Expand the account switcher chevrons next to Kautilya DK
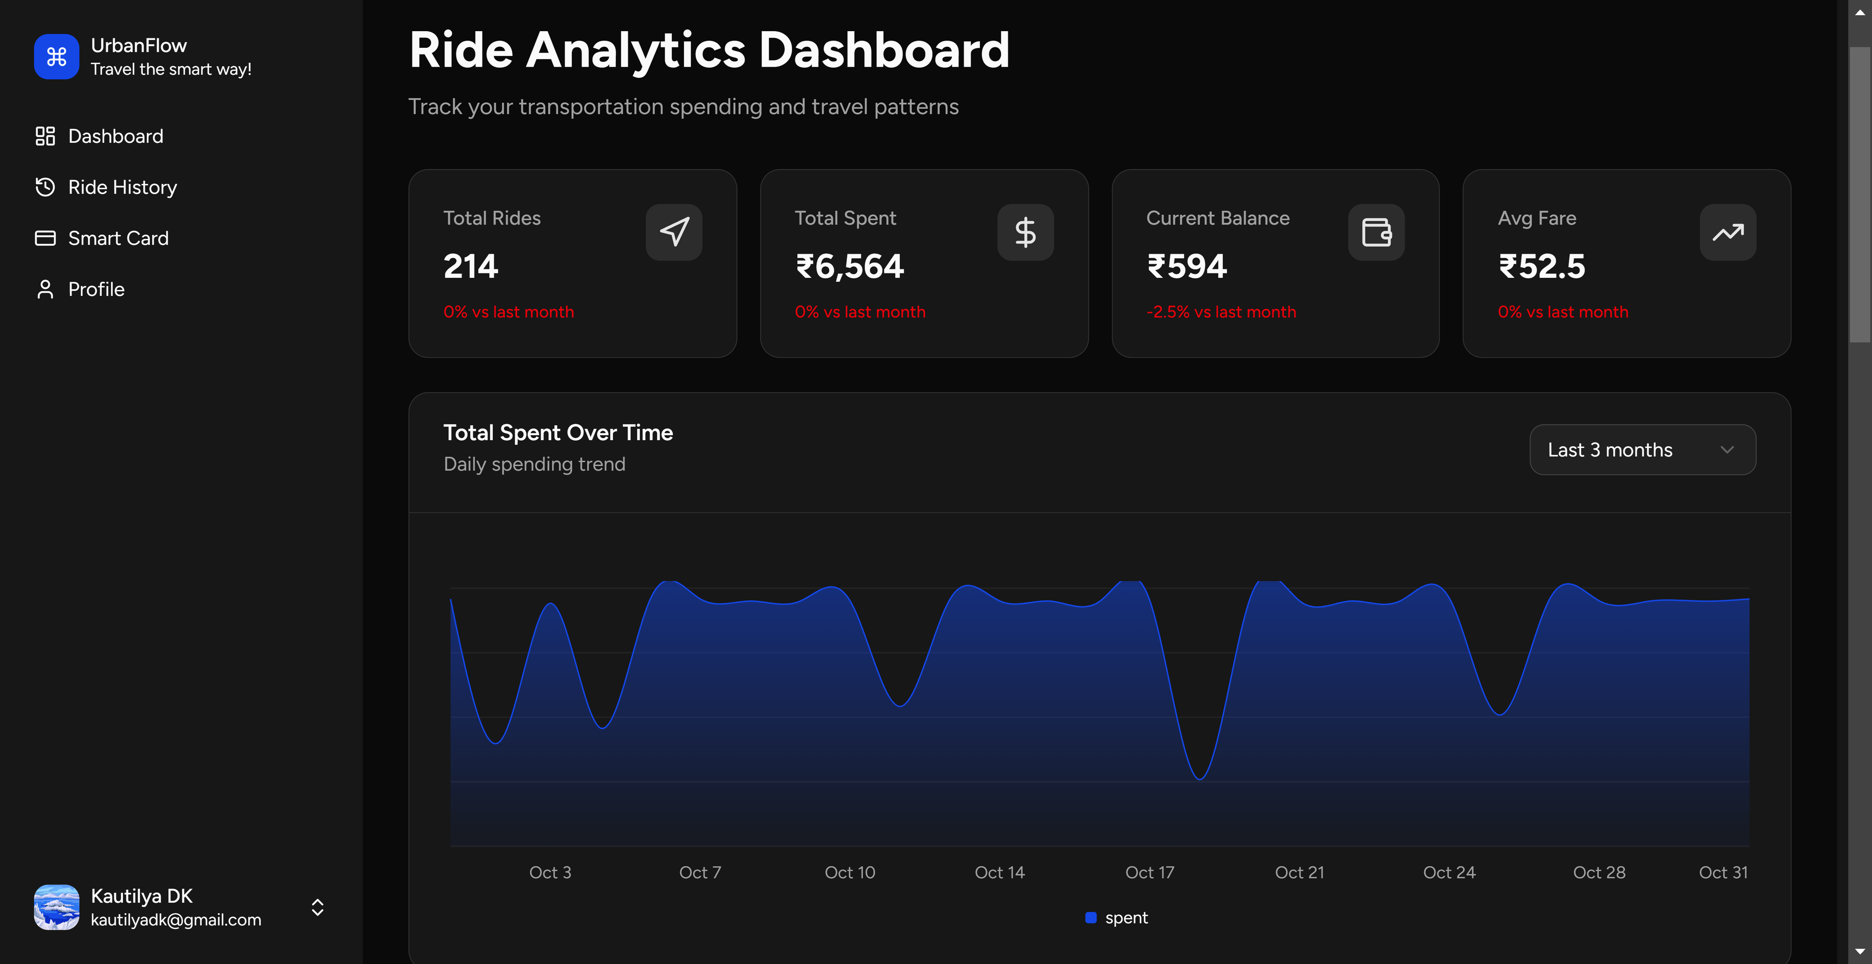 [317, 907]
